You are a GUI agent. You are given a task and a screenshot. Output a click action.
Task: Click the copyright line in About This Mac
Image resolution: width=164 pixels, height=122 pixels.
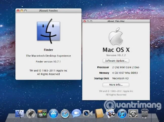116,91
